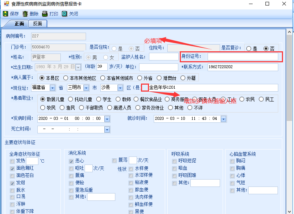This screenshot has height=214, width=294.
Task: Open the city dropdown showing 三明市
Action: (86, 88)
